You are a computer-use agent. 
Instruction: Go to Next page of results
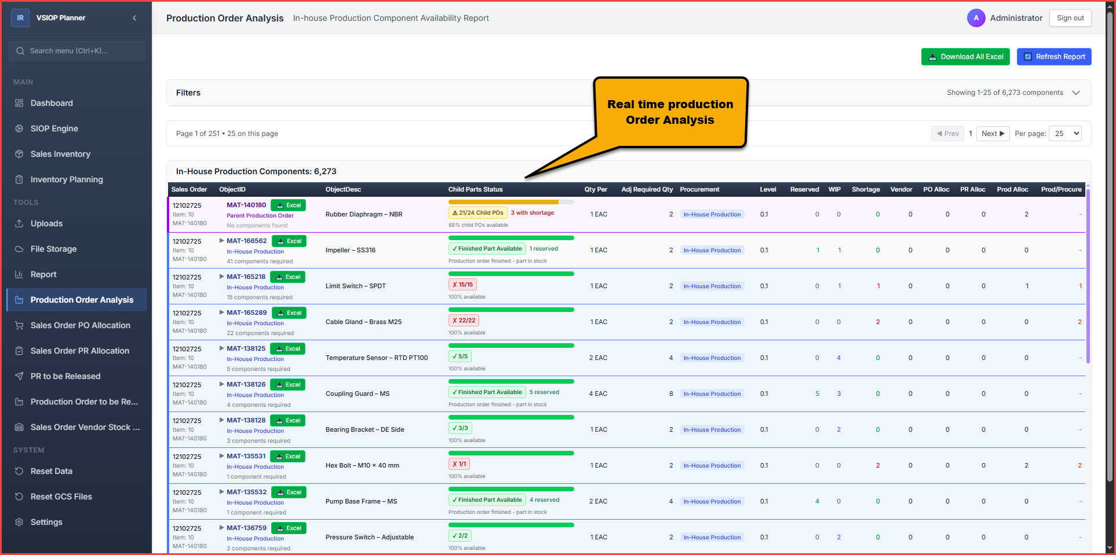click(993, 134)
